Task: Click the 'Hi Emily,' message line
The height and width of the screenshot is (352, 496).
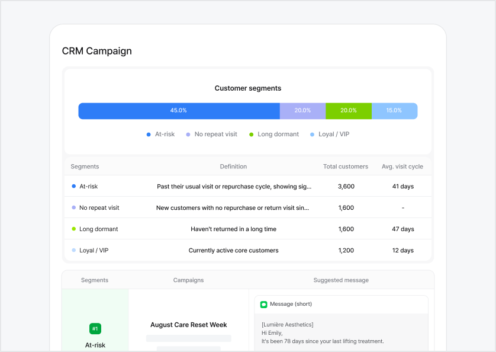Action: [272, 333]
